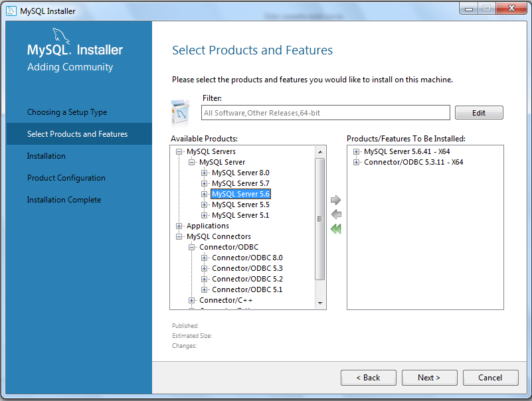Collapse the MySQL Server sub-node
The image size is (532, 401).
pyautogui.click(x=192, y=162)
